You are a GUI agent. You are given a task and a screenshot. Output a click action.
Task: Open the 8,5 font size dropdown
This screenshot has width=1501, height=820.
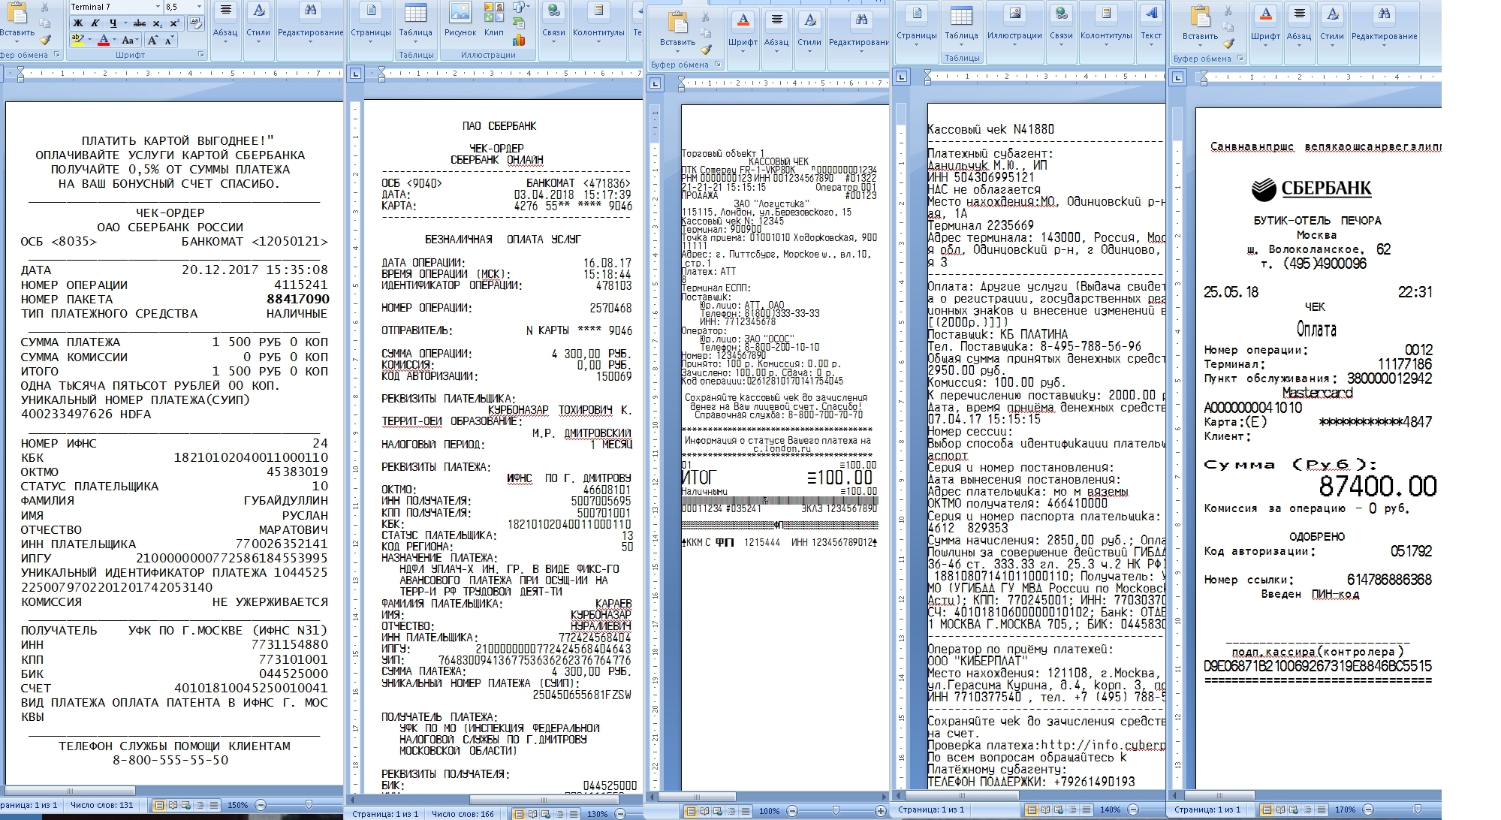198,7
